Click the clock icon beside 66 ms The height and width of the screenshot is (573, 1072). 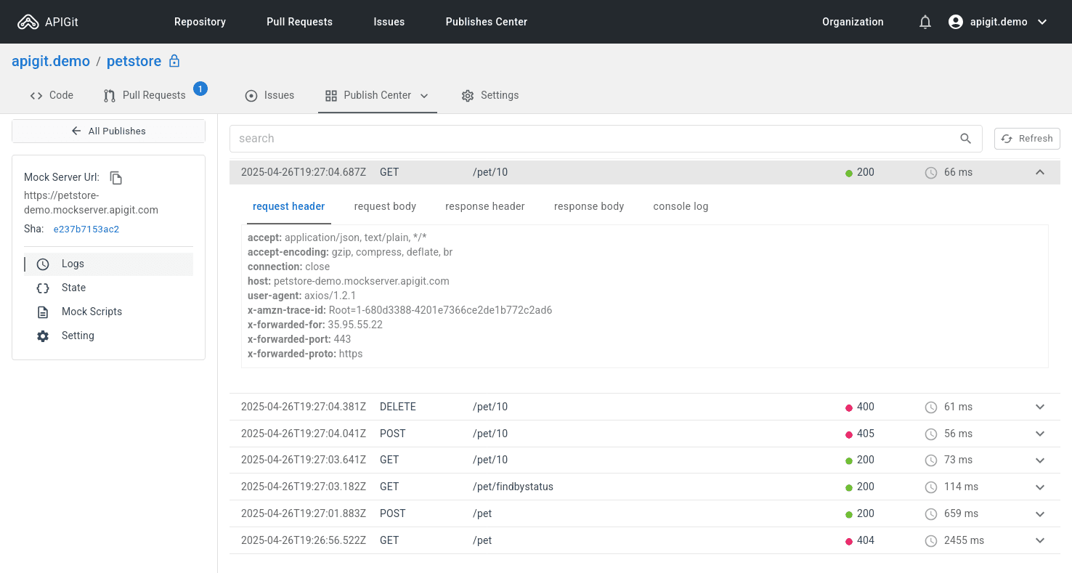click(931, 173)
